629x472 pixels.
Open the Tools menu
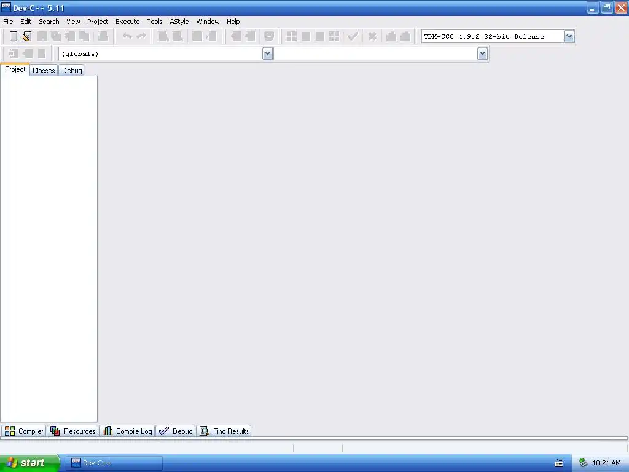tap(155, 22)
